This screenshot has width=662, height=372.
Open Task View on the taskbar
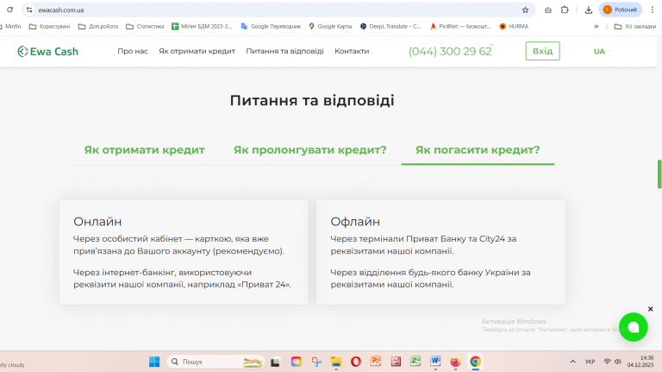(275, 362)
